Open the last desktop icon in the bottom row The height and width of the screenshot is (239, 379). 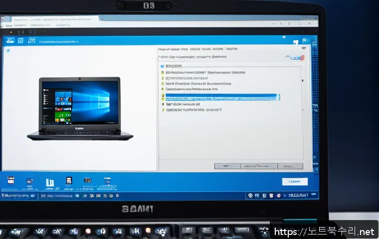pos(107,181)
